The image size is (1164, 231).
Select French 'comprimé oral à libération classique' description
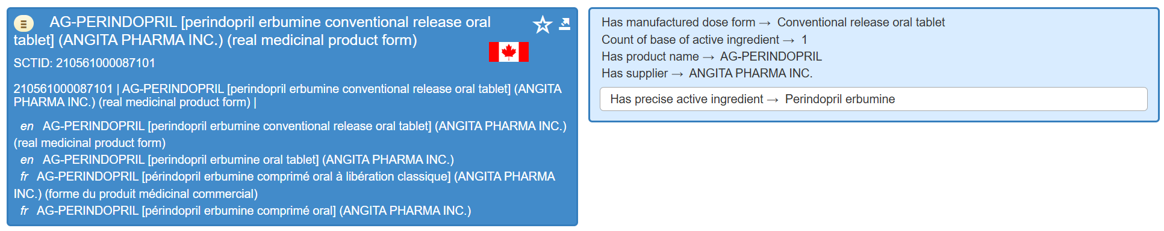pyautogui.click(x=284, y=185)
